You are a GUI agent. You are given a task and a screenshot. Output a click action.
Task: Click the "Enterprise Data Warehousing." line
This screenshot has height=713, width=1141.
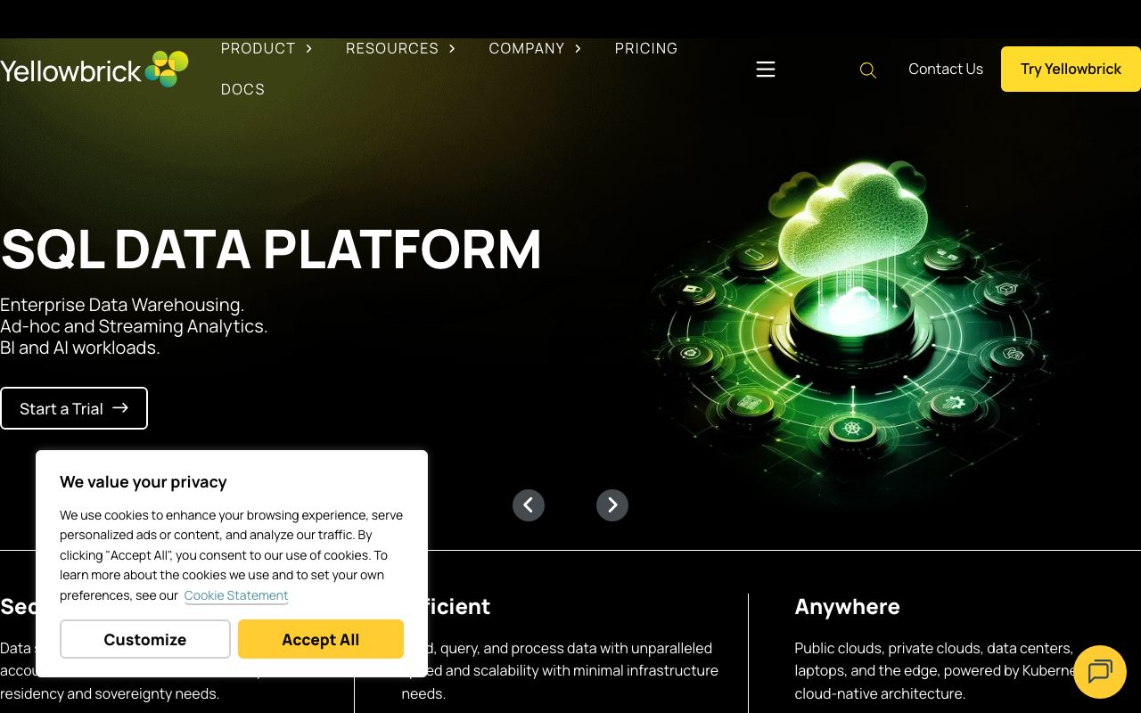coord(122,305)
